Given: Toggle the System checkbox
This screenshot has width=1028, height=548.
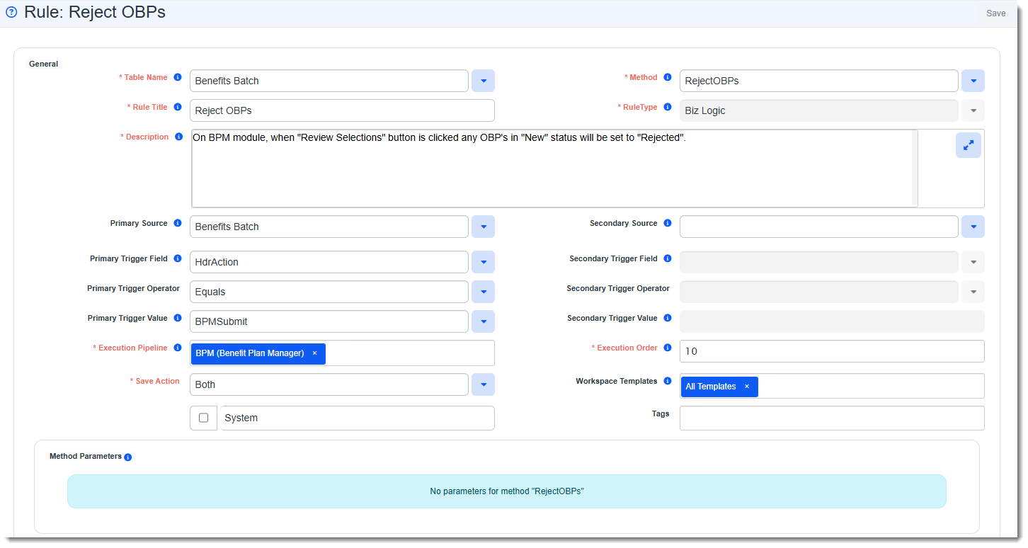Looking at the screenshot, I should (x=204, y=418).
